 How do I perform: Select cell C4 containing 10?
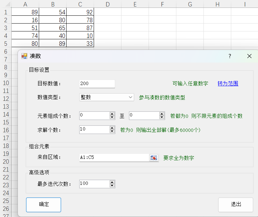(80, 36)
